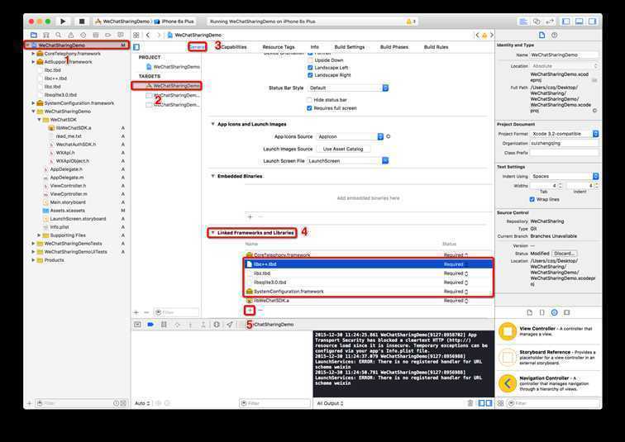Open the Find navigator search icon
The image size is (625, 442).
pyautogui.click(x=59, y=35)
